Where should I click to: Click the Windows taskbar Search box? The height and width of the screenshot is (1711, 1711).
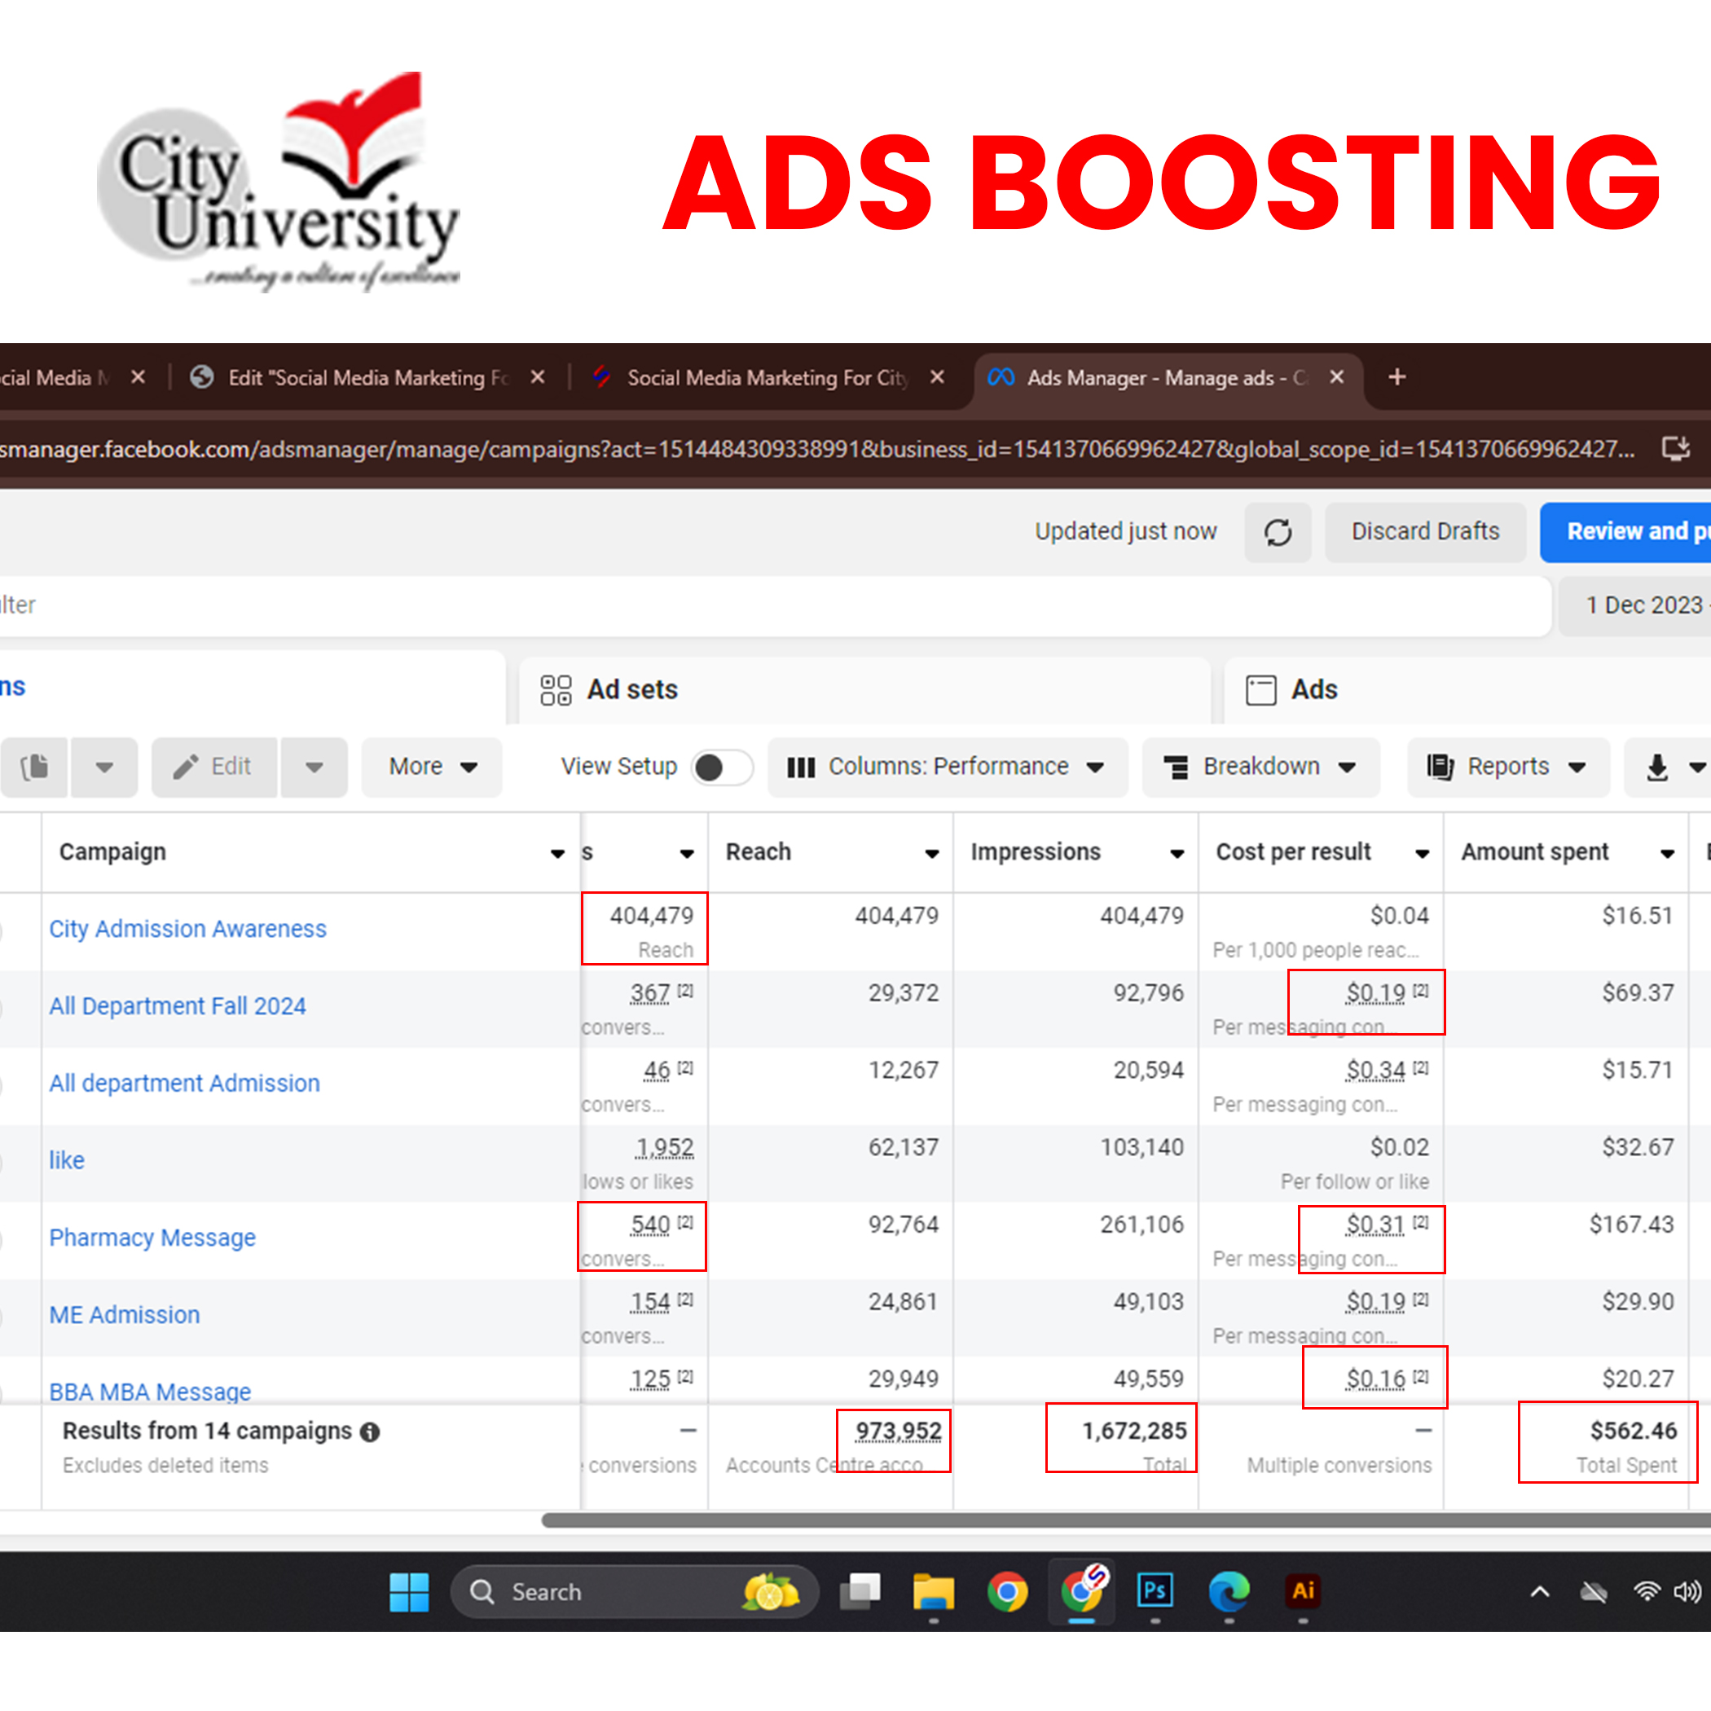[x=620, y=1591]
